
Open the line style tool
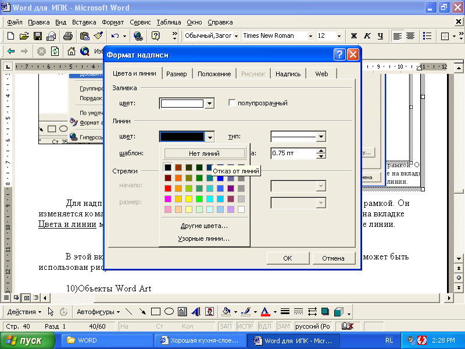coord(285,311)
